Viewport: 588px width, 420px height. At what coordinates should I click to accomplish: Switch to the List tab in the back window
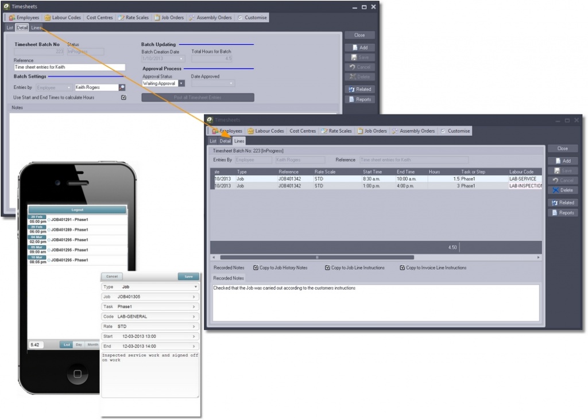pyautogui.click(x=10, y=28)
